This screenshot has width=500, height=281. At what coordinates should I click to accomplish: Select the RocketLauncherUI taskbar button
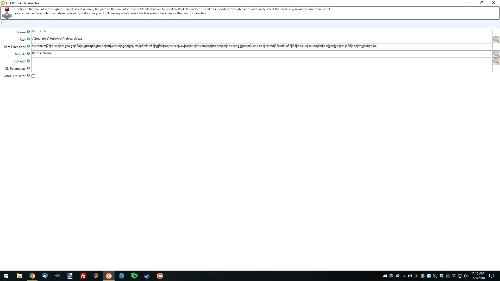pyautogui.click(x=109, y=276)
